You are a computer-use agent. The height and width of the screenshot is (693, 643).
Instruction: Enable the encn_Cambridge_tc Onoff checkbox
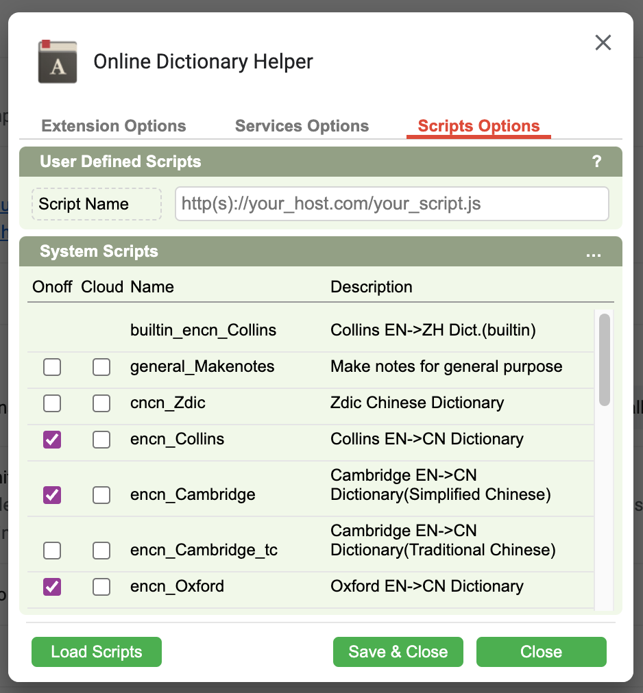(x=52, y=551)
